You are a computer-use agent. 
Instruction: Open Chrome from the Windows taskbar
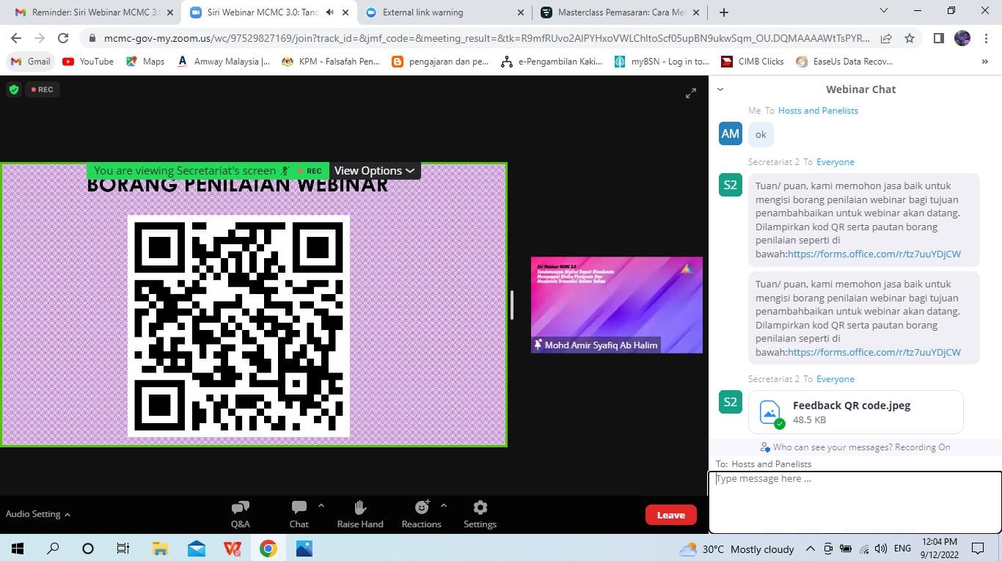[268, 549]
